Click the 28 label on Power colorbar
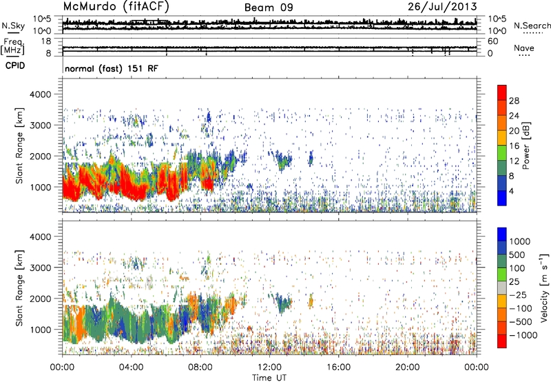 (x=514, y=101)
